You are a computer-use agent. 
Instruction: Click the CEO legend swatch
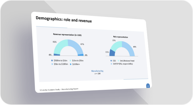pos(111,61)
